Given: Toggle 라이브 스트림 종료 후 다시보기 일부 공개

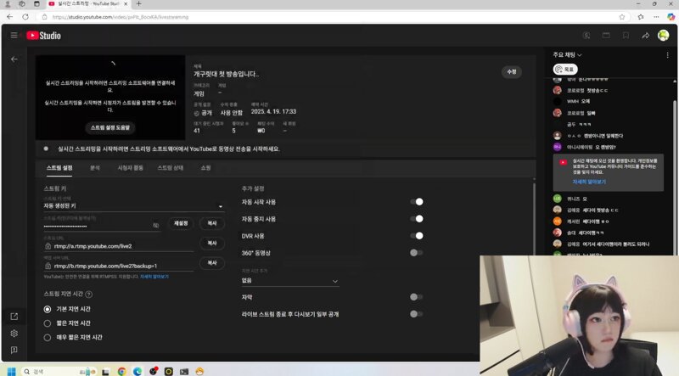Looking at the screenshot, I should pos(416,314).
